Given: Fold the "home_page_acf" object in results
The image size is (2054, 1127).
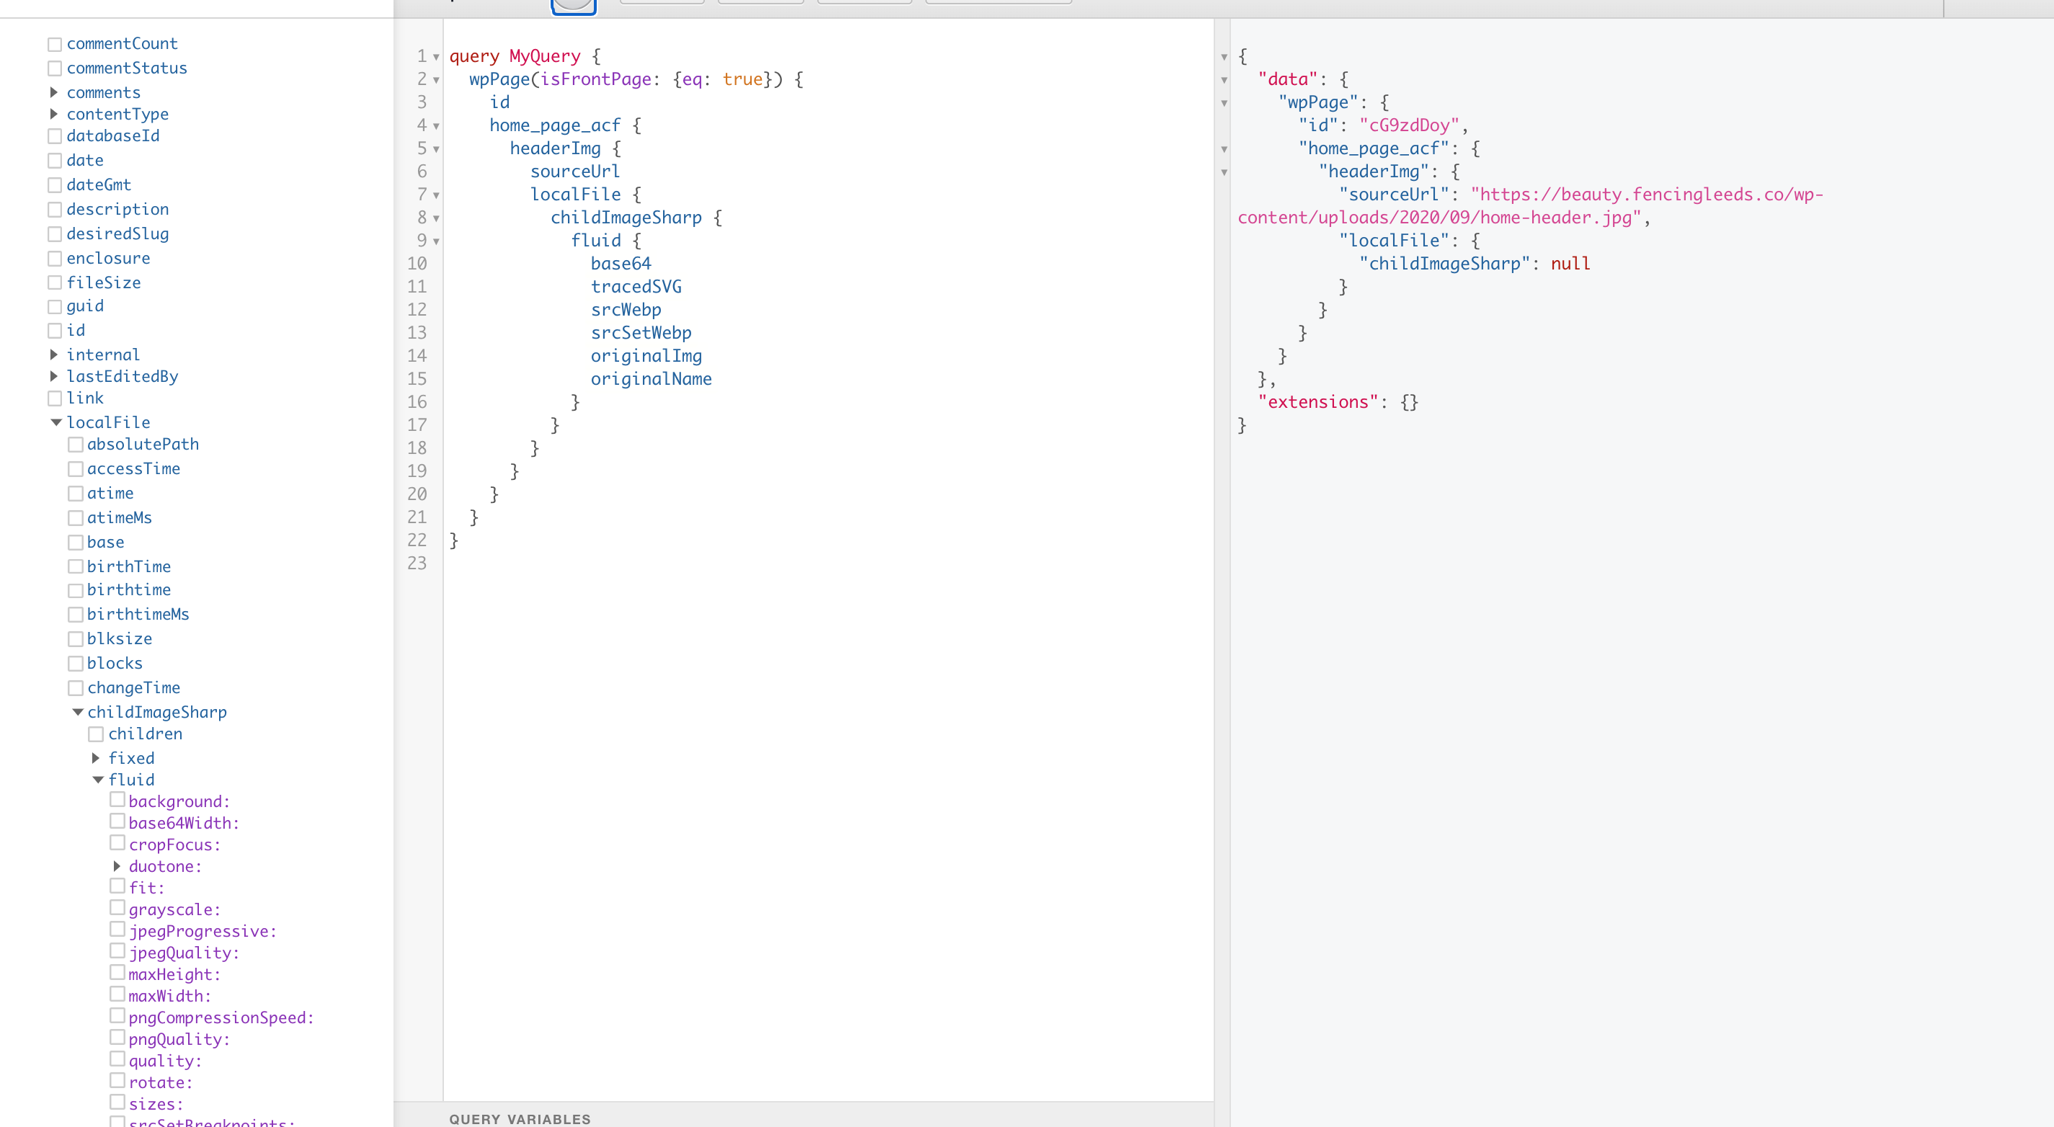Looking at the screenshot, I should point(1224,150).
